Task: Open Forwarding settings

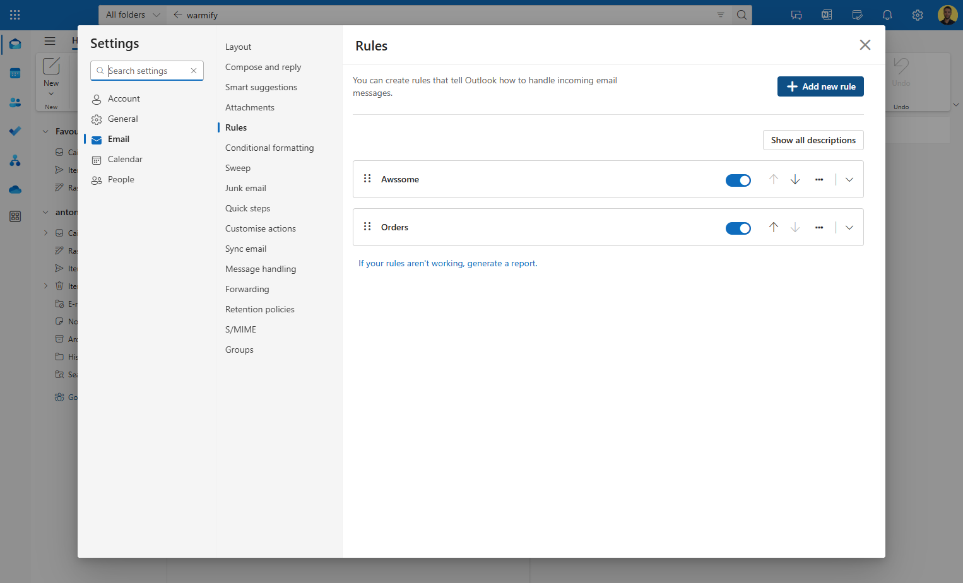Action: point(247,289)
